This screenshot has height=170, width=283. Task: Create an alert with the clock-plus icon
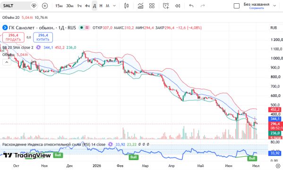coord(166,6)
